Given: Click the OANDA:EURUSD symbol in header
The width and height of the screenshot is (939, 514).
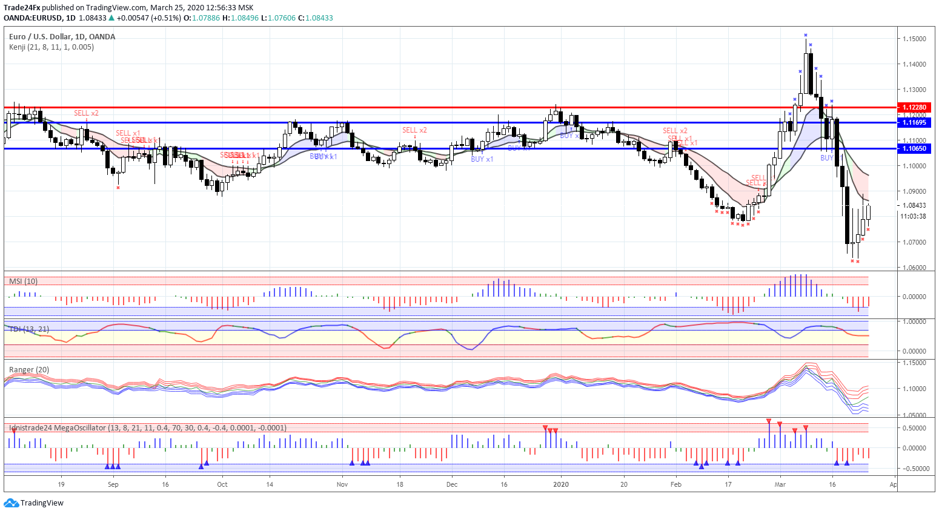Looking at the screenshot, I should [x=33, y=18].
